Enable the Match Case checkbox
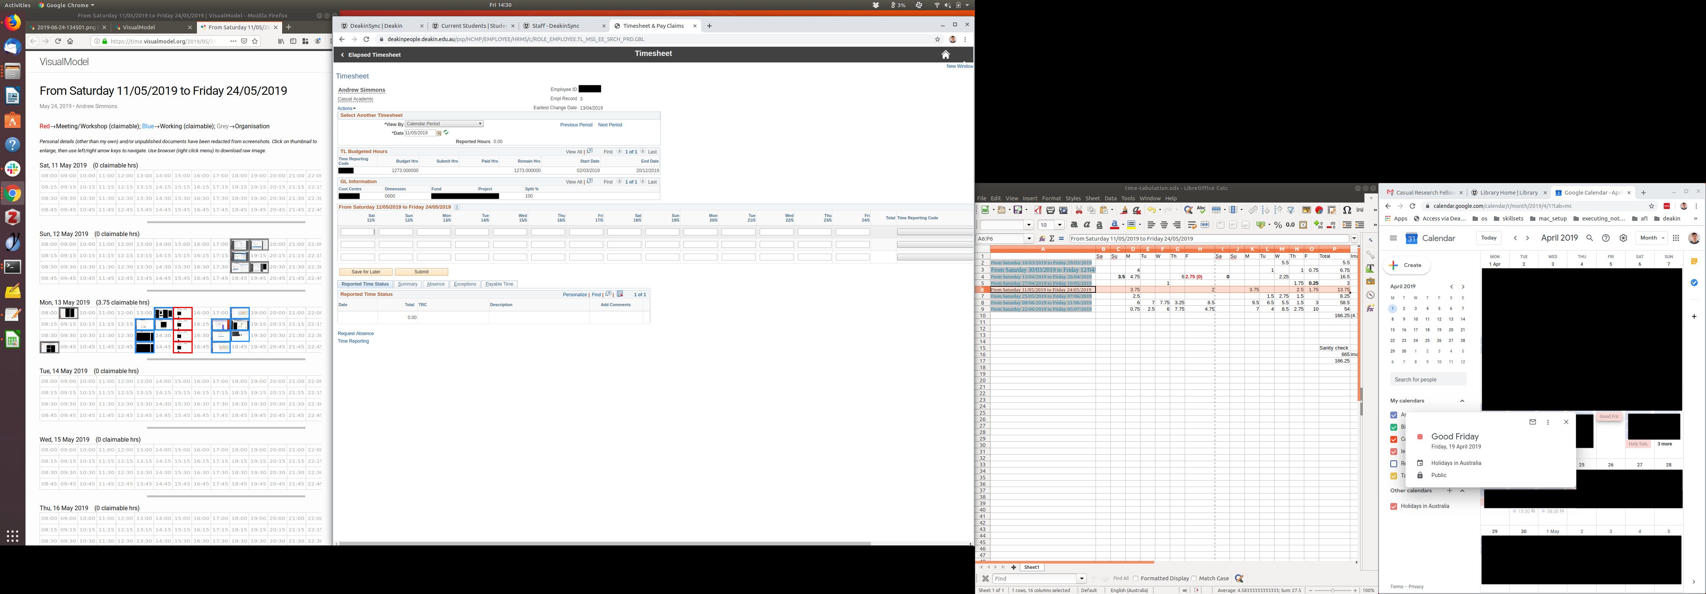1706x594 pixels. click(x=1194, y=579)
